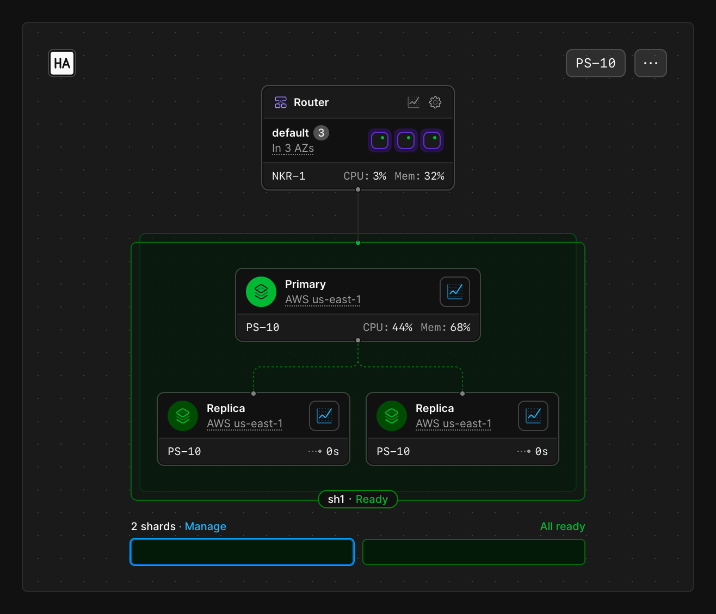Select the third router instance icon

pyautogui.click(x=432, y=140)
